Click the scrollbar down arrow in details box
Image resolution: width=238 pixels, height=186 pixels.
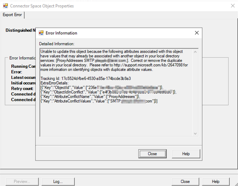(x=195, y=133)
